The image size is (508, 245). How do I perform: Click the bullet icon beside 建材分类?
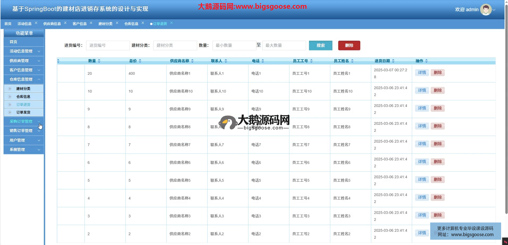tap(10, 89)
